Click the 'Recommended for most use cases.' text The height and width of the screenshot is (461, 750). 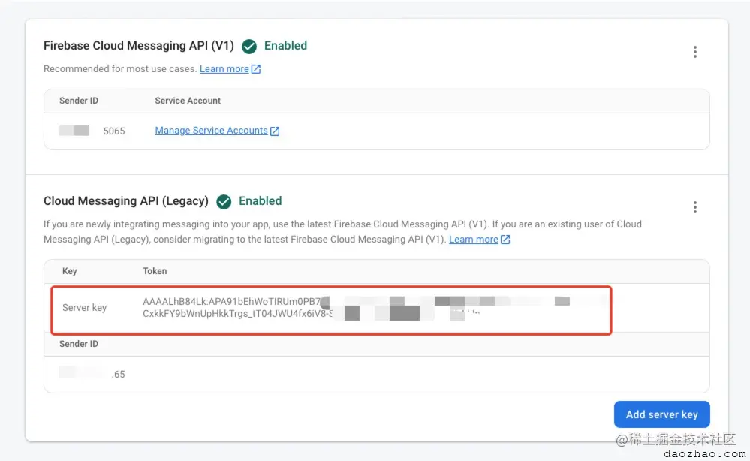click(120, 69)
